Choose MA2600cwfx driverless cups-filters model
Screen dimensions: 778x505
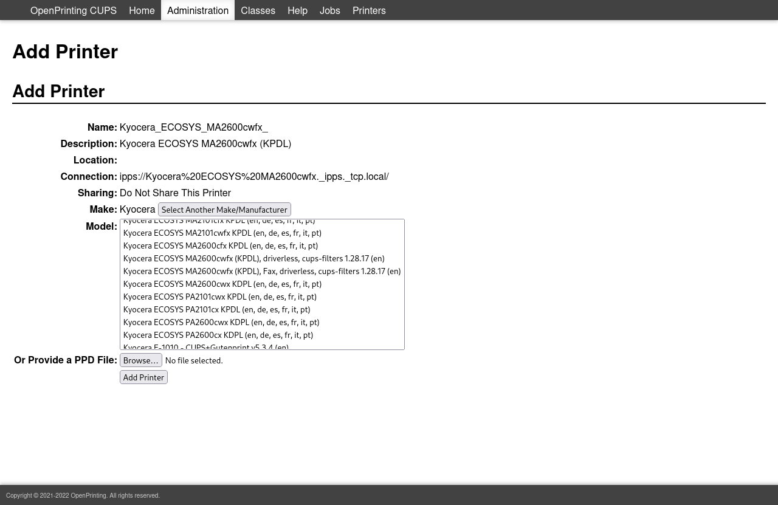point(253,259)
